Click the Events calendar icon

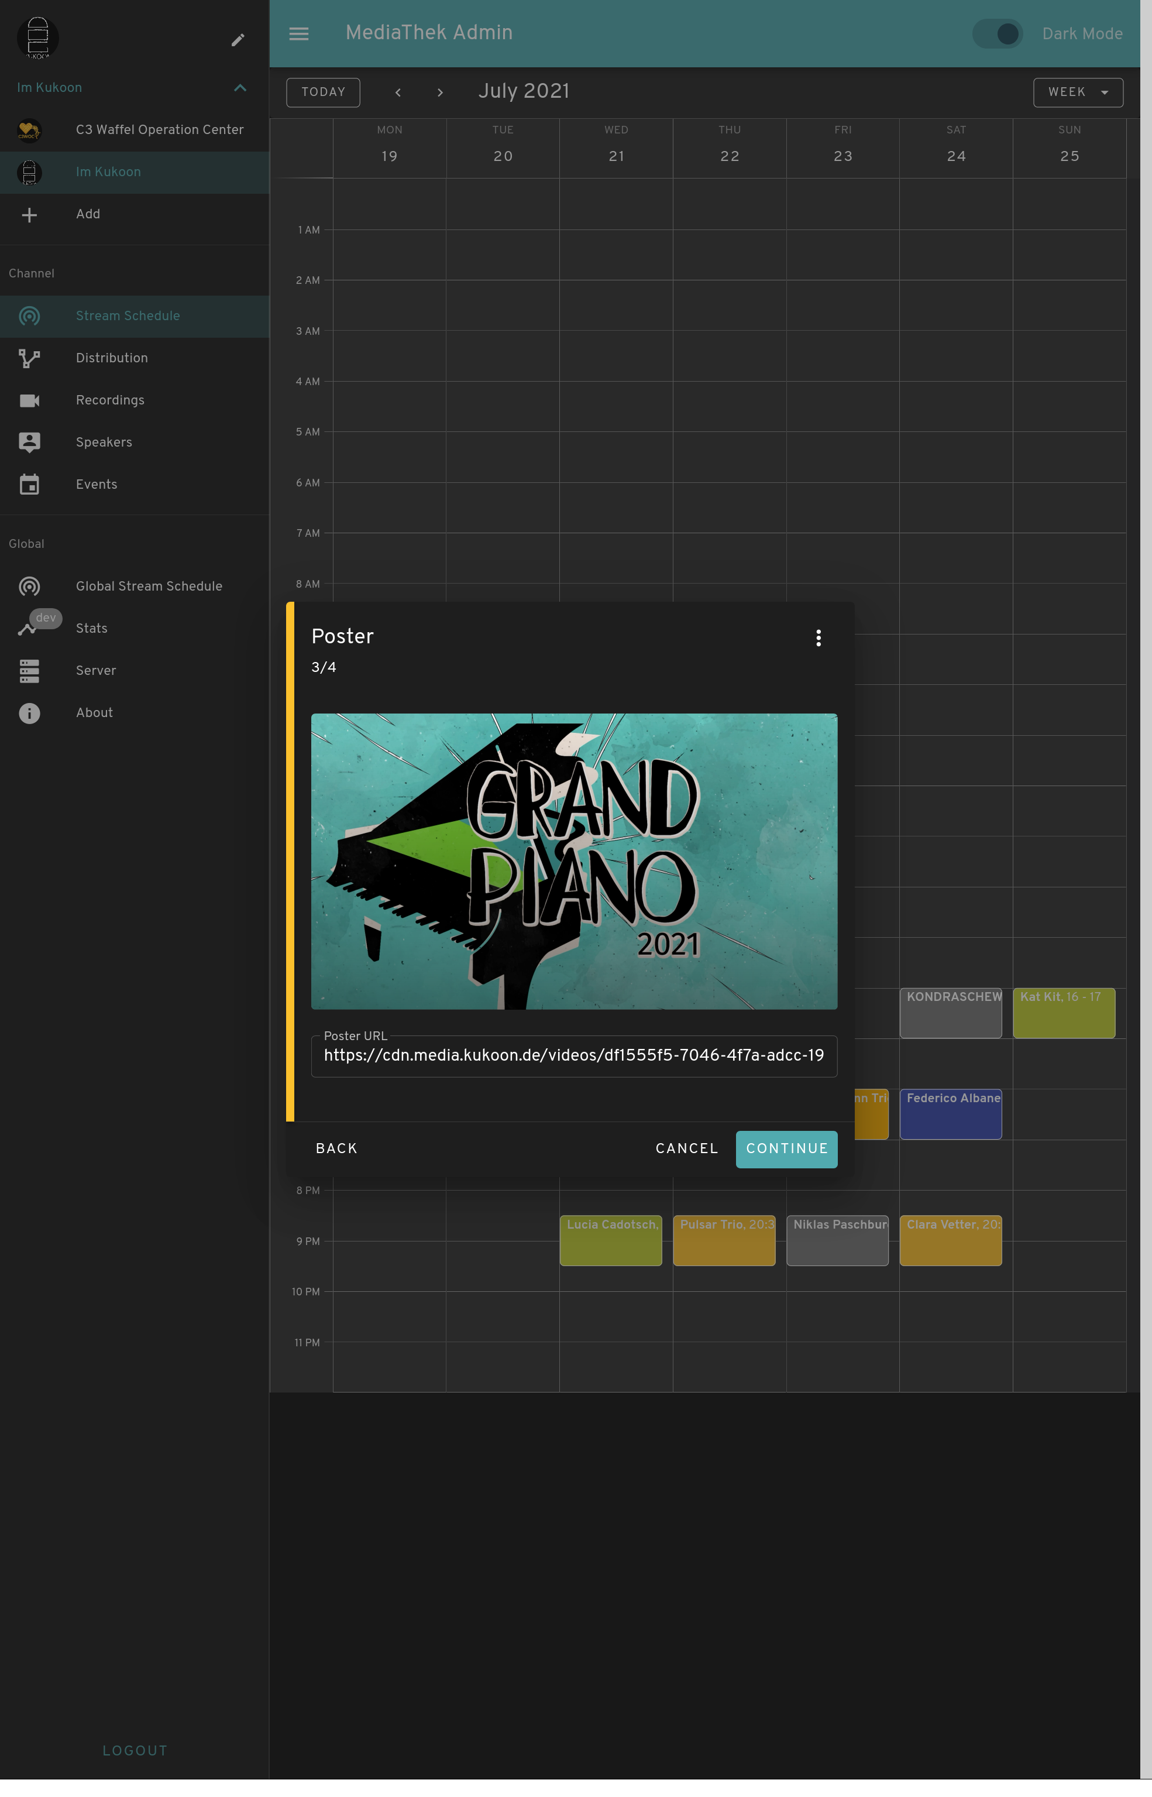[x=29, y=484]
